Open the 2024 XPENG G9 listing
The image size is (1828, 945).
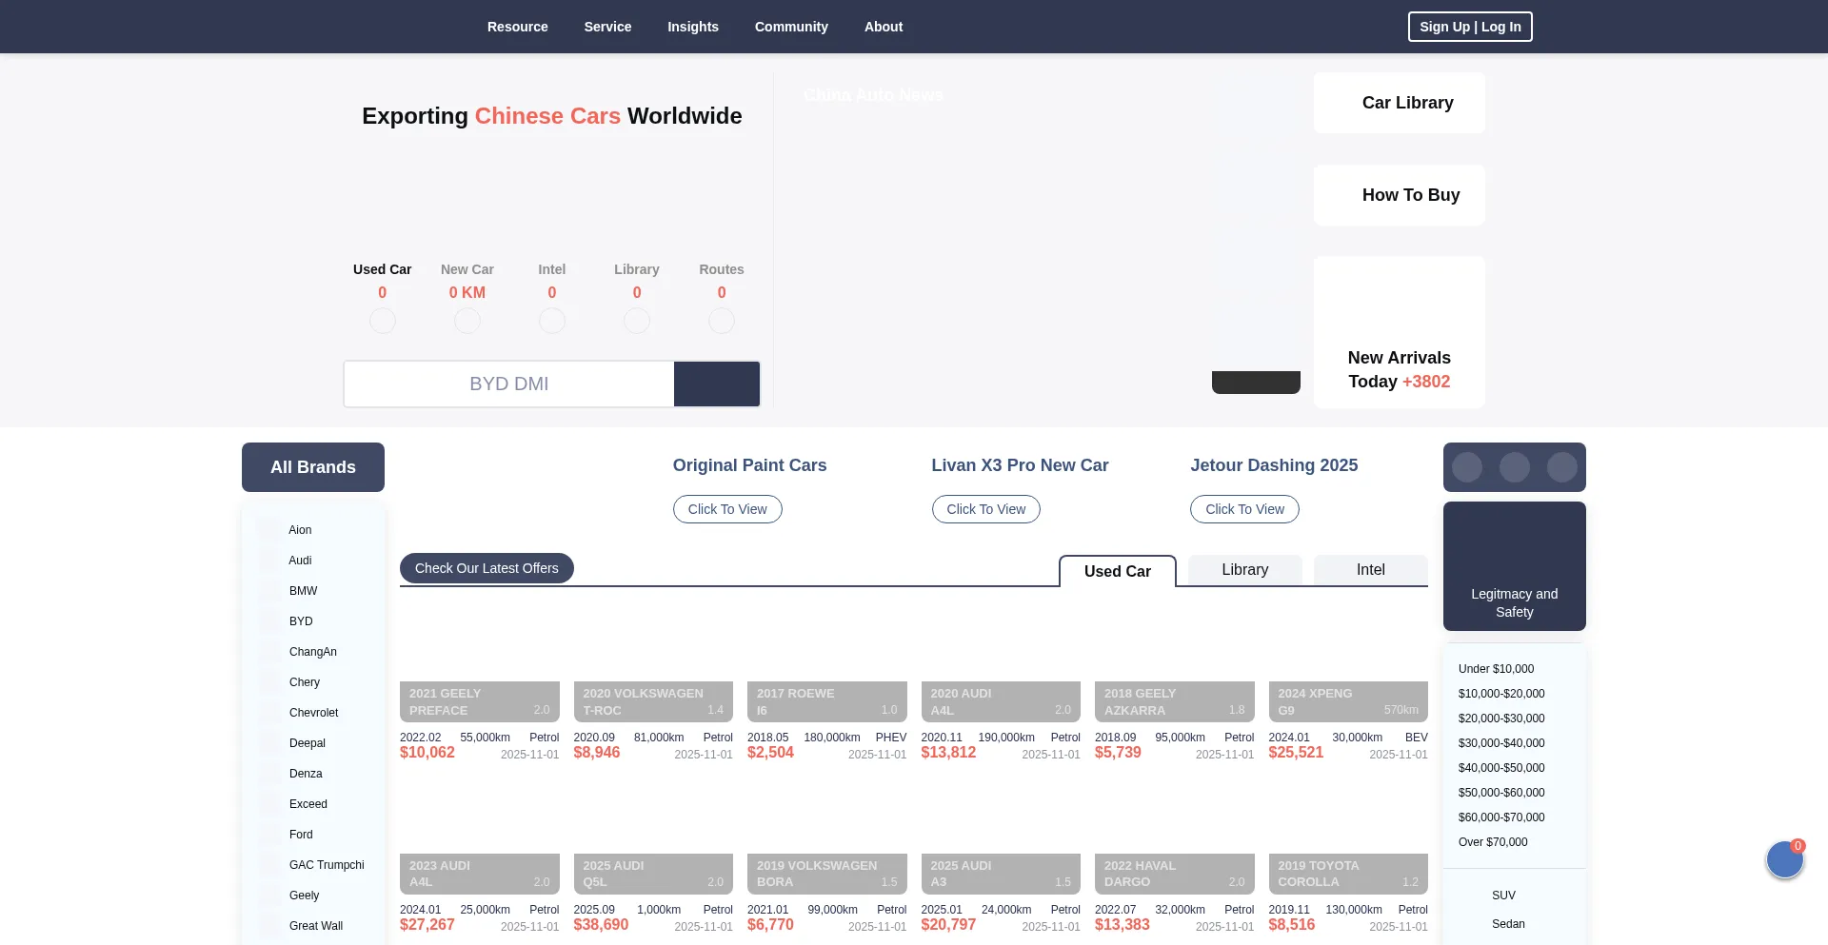[1347, 701]
